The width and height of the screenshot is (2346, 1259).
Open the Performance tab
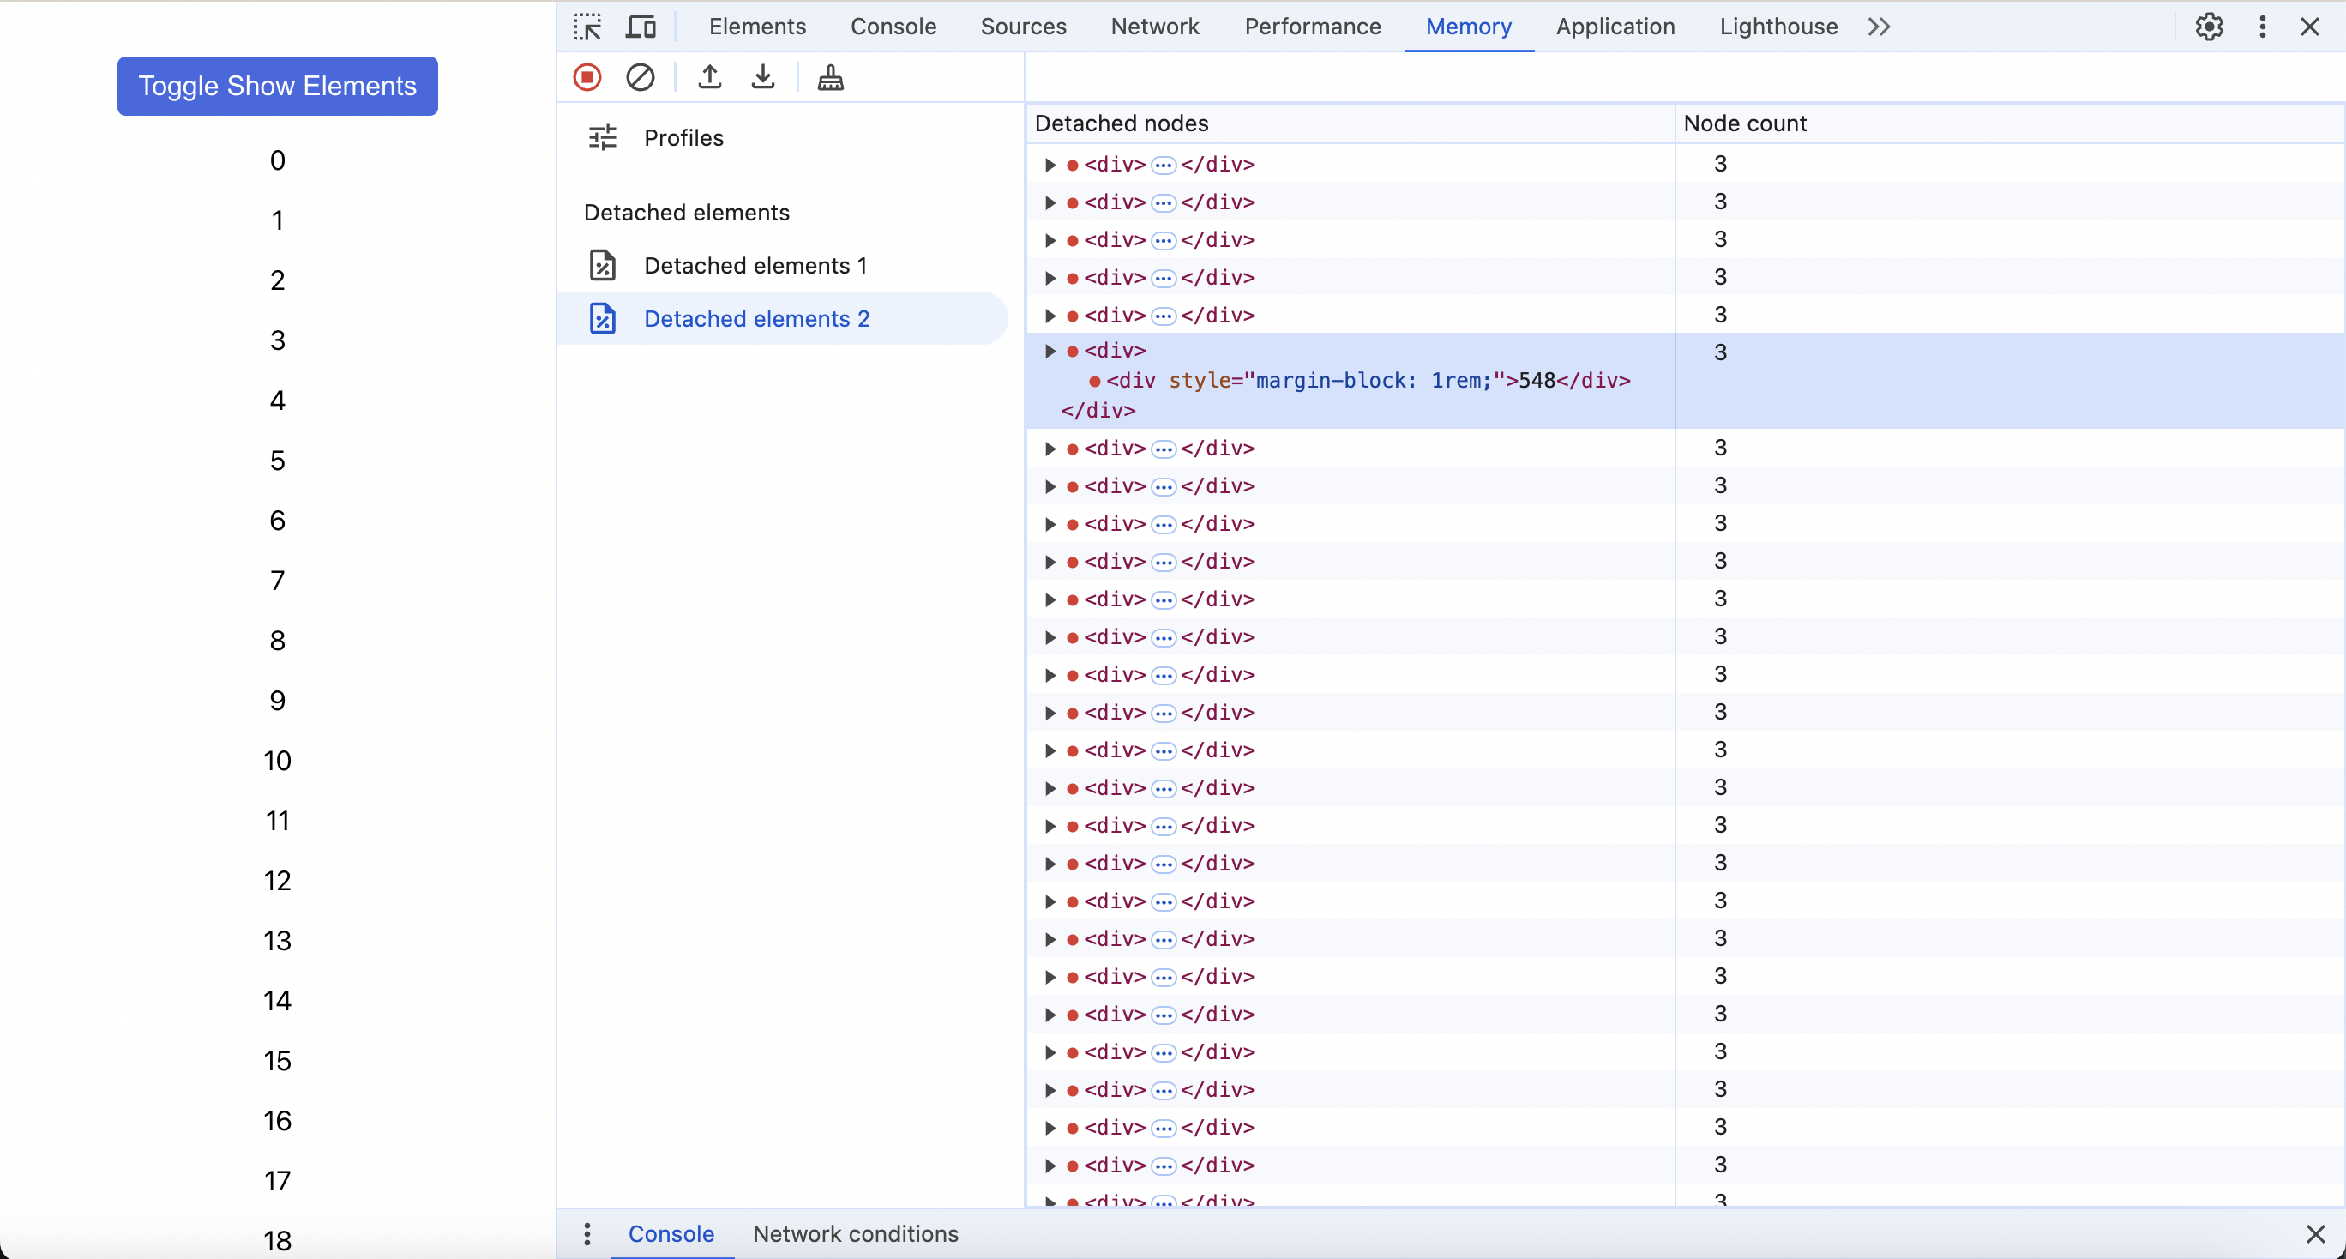tap(1313, 27)
